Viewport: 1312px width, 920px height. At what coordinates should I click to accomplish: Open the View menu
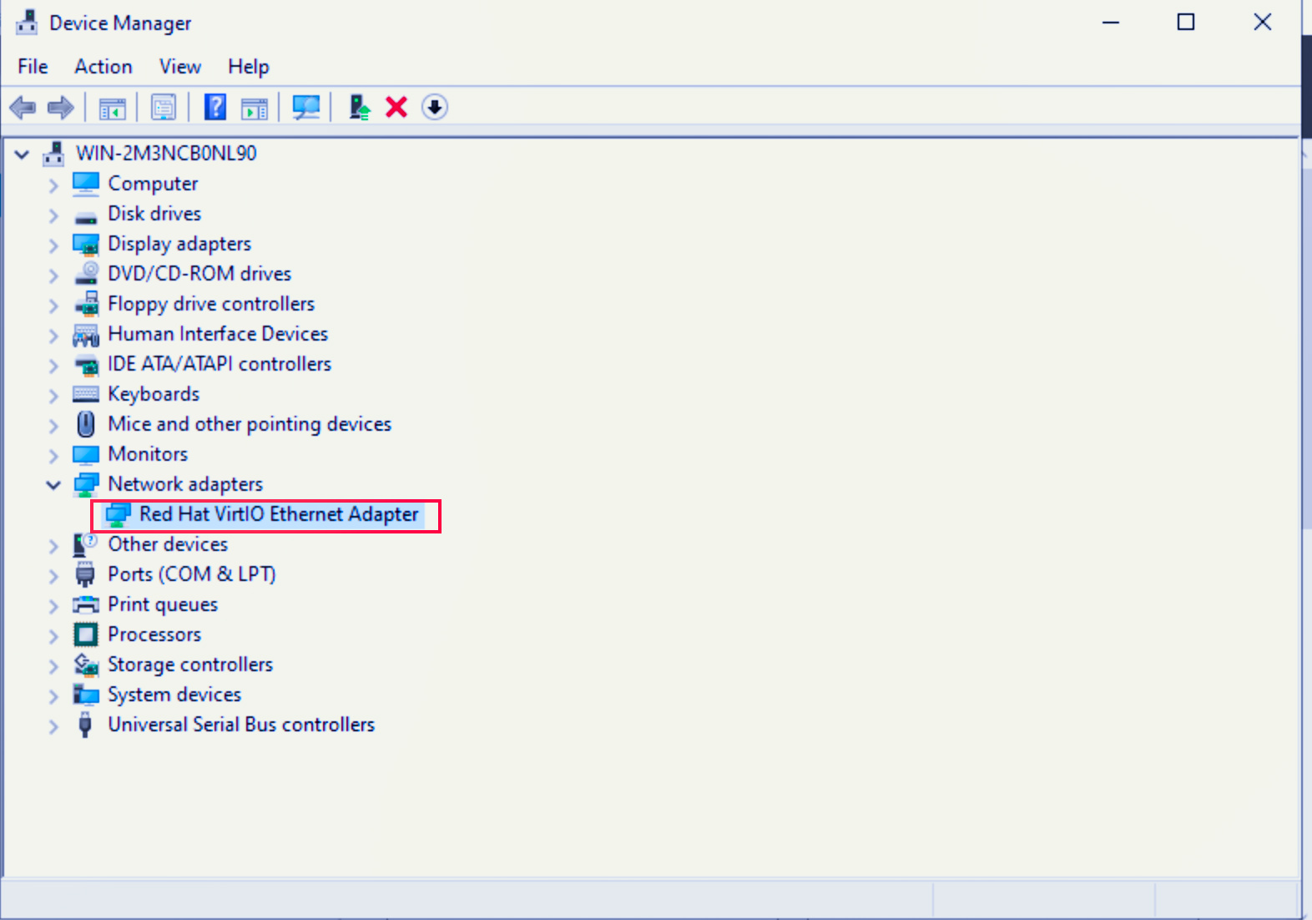180,67
